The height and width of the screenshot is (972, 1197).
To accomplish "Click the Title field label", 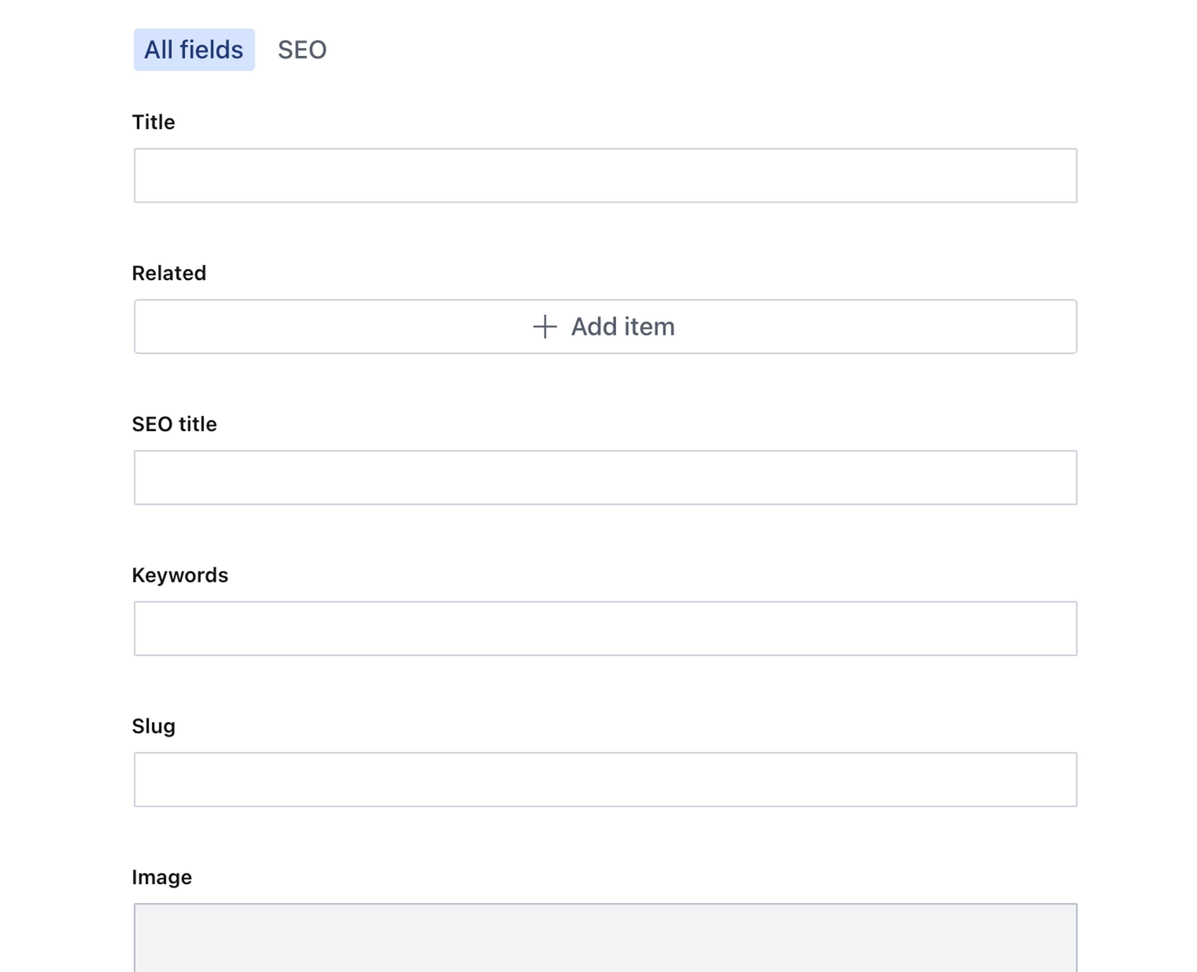I will [153, 122].
